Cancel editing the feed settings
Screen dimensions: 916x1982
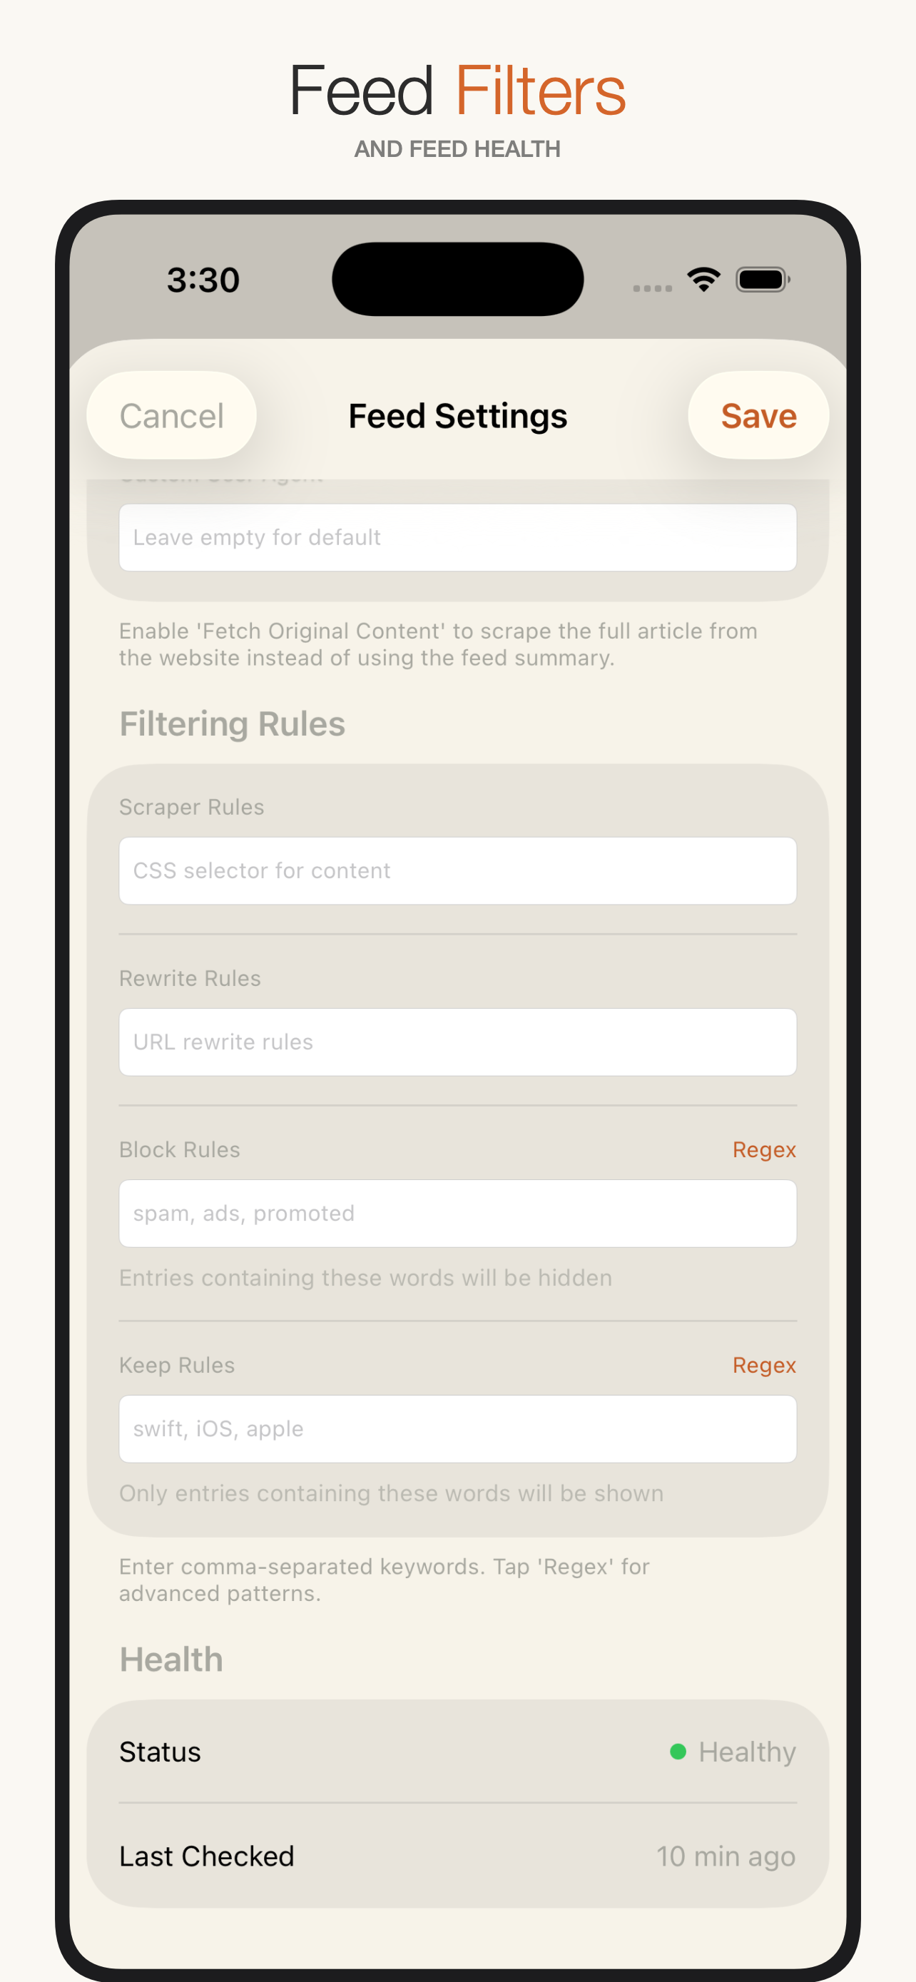(x=171, y=415)
